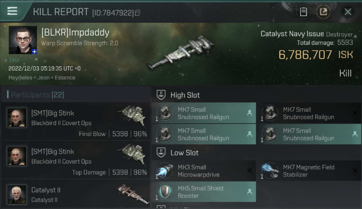The image size is (362, 209).
Task: Copy the kill report ID icon
Action: click(x=138, y=13)
